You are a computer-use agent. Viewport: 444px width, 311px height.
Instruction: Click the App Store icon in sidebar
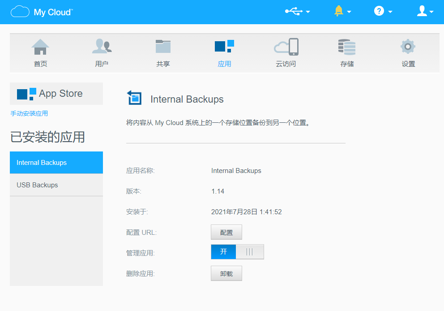[x=26, y=94]
